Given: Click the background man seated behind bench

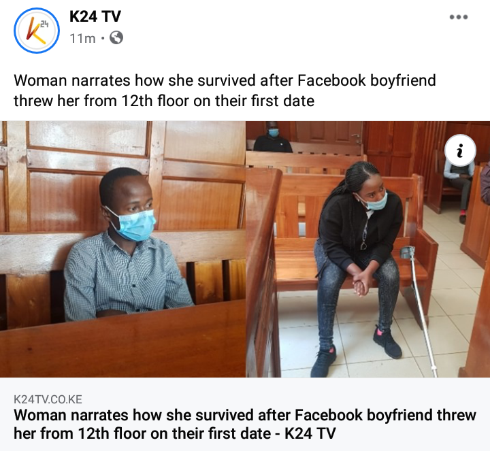Looking at the screenshot, I should point(273,137).
